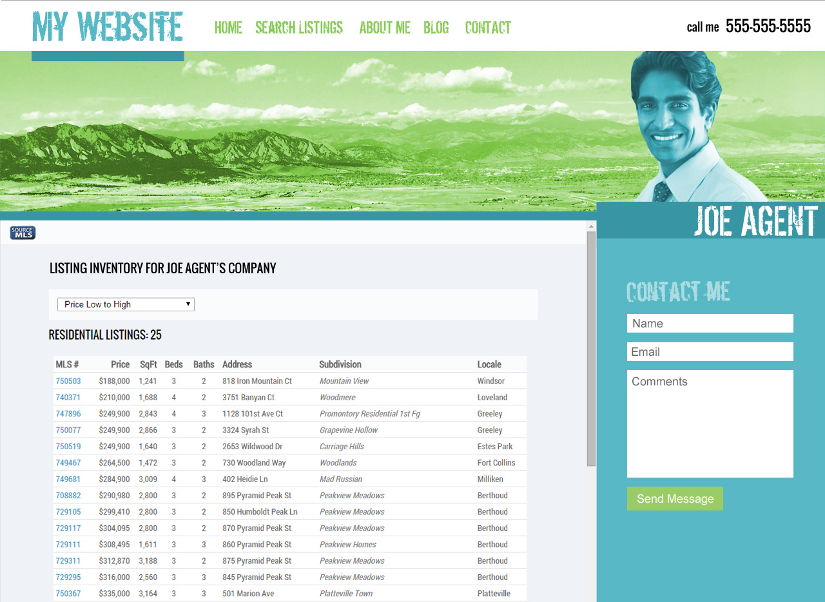Click the My Website logo
The height and width of the screenshot is (602, 825).
[108, 27]
